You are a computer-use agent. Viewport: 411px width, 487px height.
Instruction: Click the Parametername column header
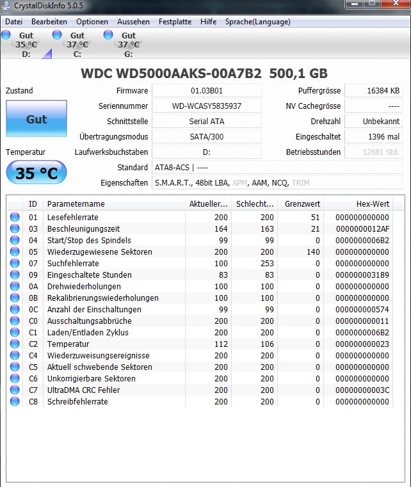click(x=115, y=204)
